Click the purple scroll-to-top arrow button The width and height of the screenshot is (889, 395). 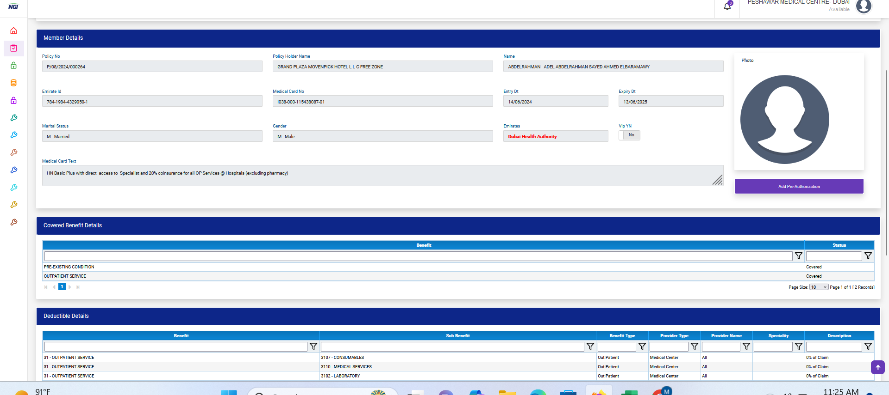click(x=877, y=367)
